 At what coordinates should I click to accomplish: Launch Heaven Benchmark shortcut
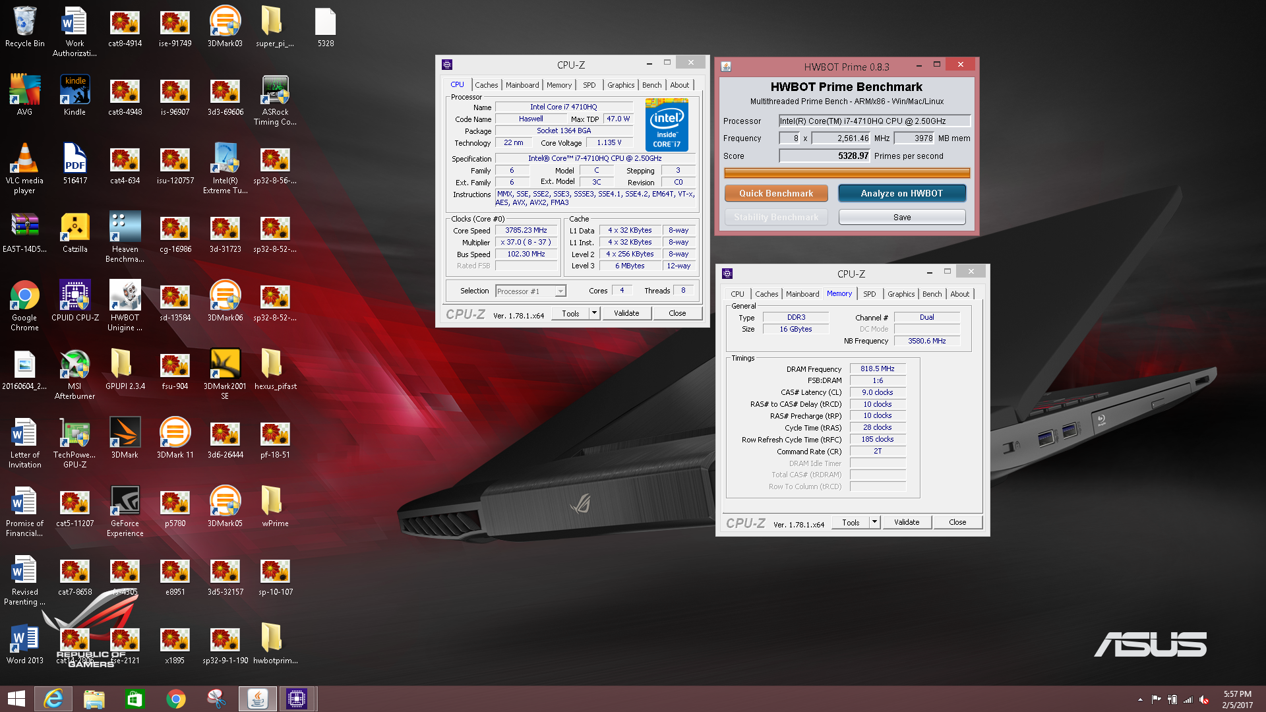click(125, 237)
